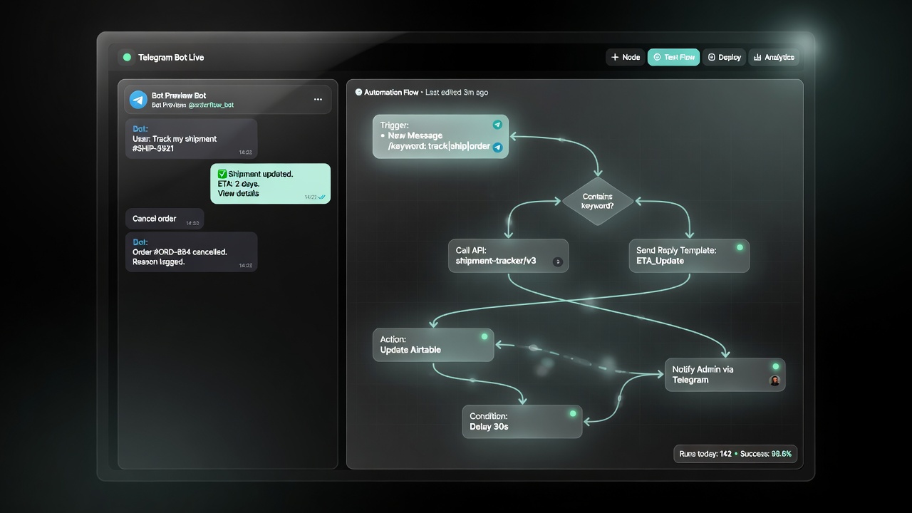The width and height of the screenshot is (912, 513).
Task: Click View details in the green reply
Action: pos(238,193)
